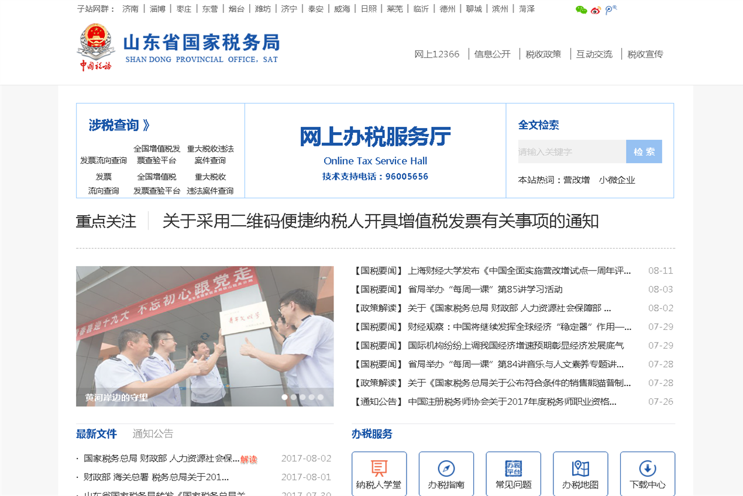The width and height of the screenshot is (743, 496).
Task: Click the 检索 search button
Action: pyautogui.click(x=644, y=151)
